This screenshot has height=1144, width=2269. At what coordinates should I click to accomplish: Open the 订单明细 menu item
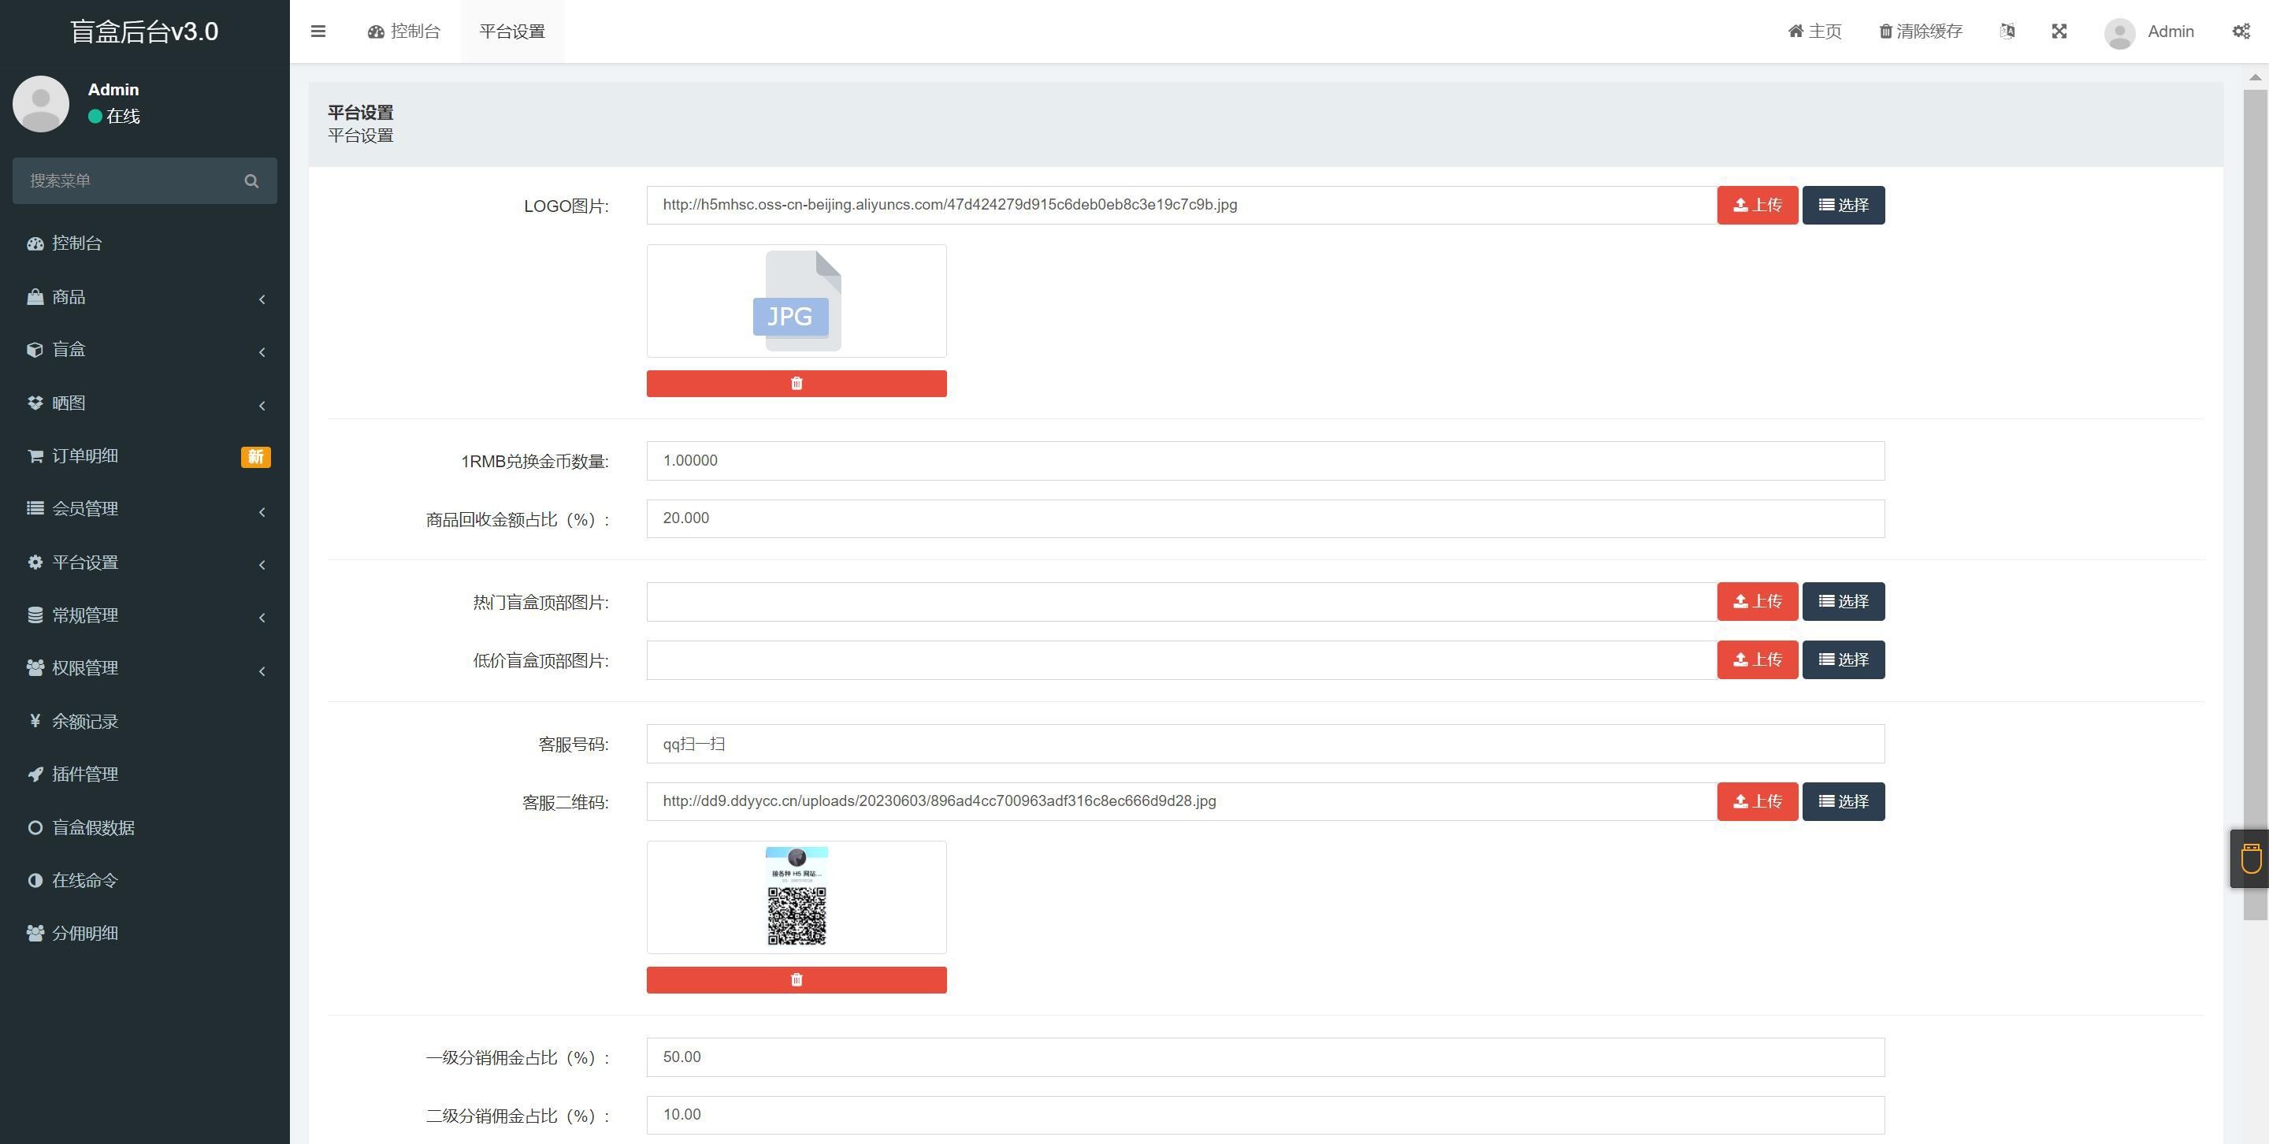pyautogui.click(x=84, y=456)
